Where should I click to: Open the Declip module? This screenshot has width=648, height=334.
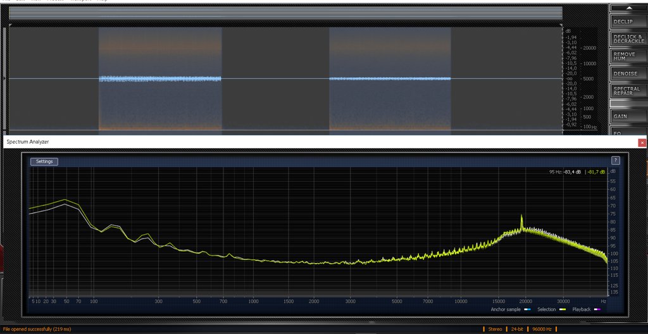[628, 22]
